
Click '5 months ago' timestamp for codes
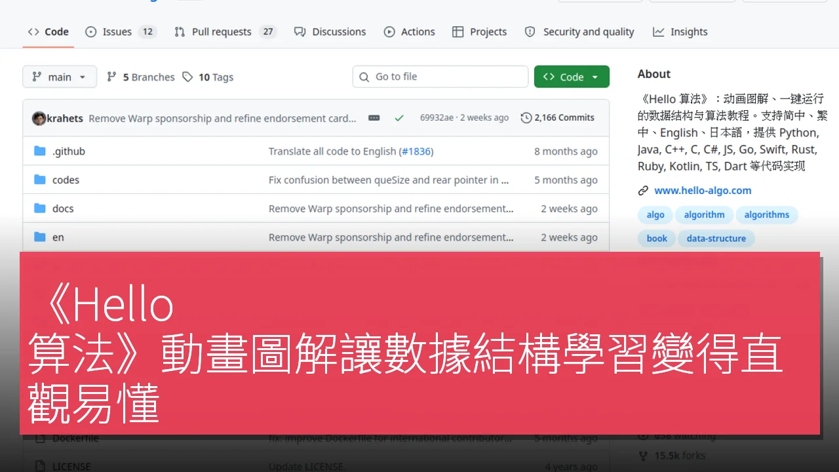click(566, 180)
